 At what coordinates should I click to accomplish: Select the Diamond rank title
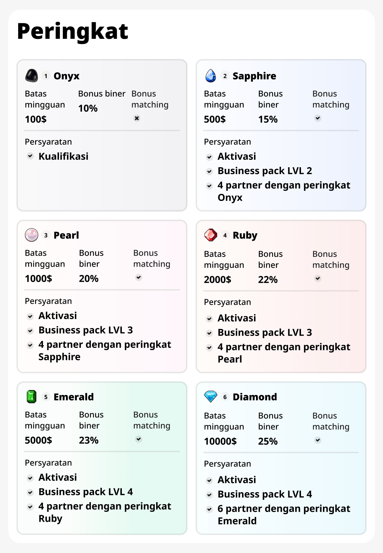255,397
